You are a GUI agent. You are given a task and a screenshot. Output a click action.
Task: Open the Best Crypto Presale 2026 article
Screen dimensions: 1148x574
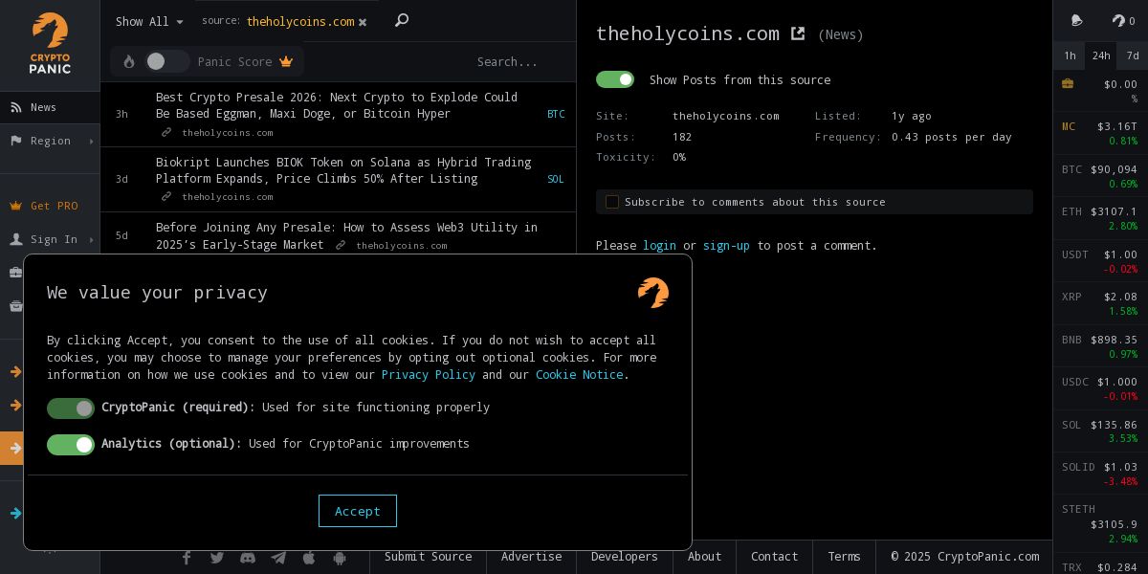[337, 105]
